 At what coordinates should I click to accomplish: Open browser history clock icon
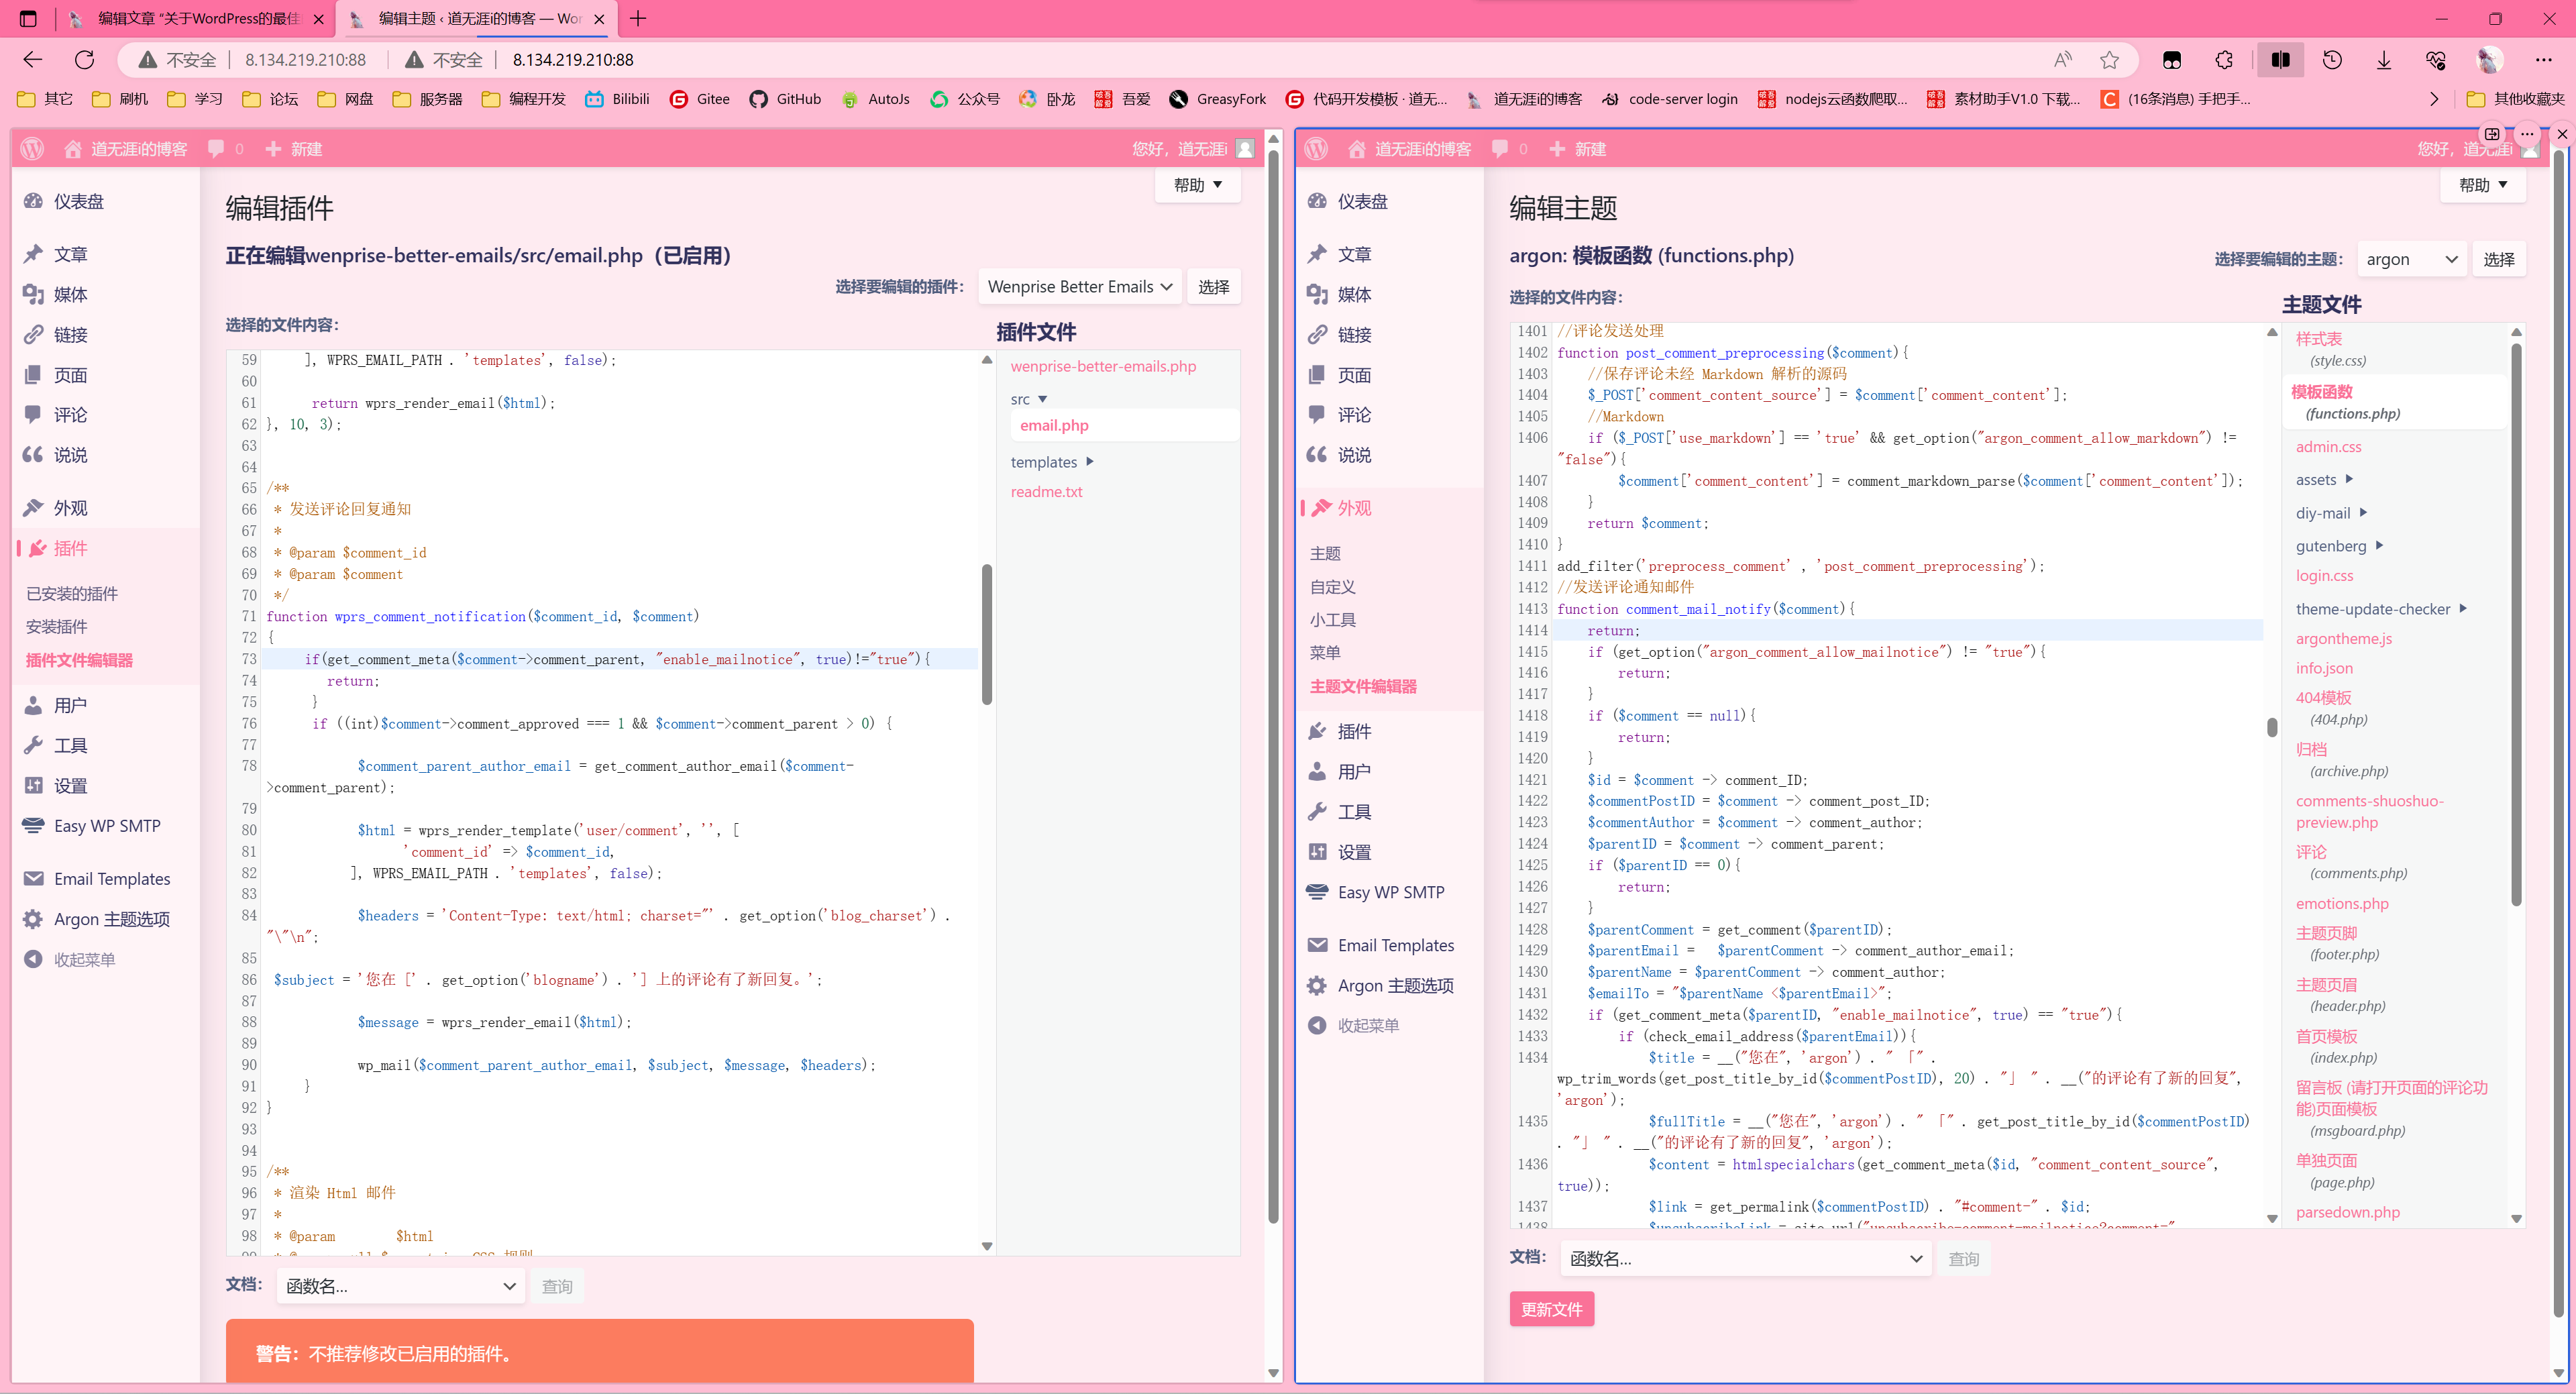[2332, 60]
